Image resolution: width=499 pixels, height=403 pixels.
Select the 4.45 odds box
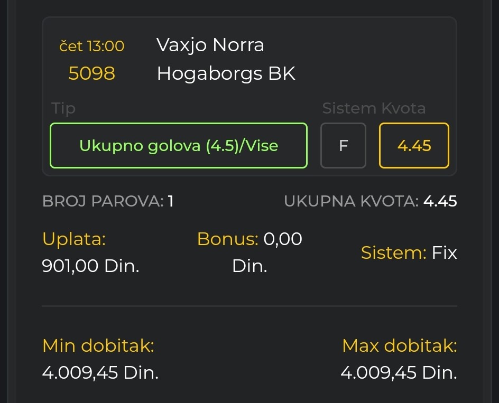pyautogui.click(x=414, y=146)
